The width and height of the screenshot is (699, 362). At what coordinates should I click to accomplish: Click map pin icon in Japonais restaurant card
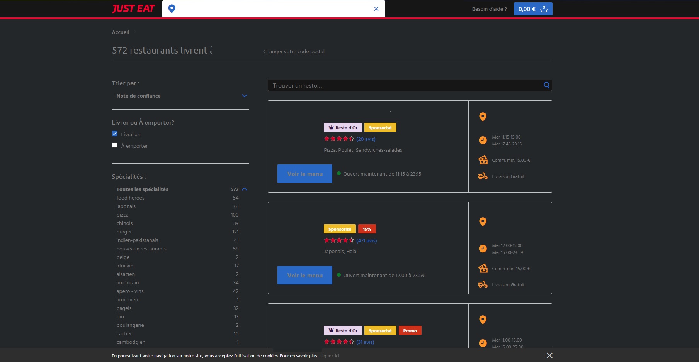click(x=483, y=222)
